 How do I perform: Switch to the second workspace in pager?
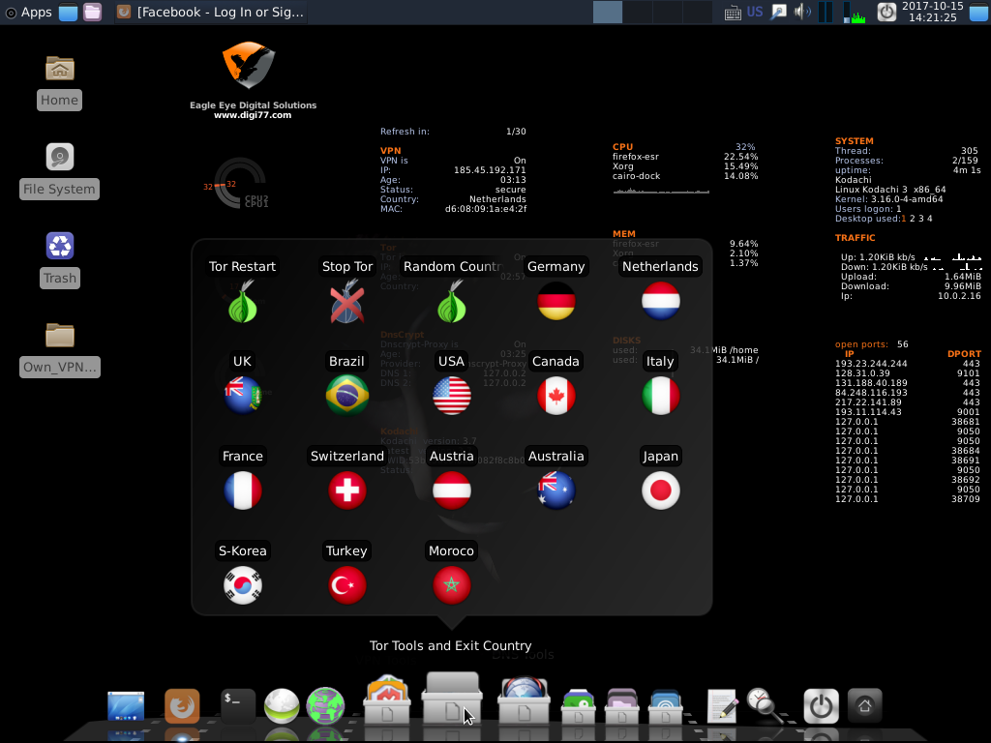point(638,12)
